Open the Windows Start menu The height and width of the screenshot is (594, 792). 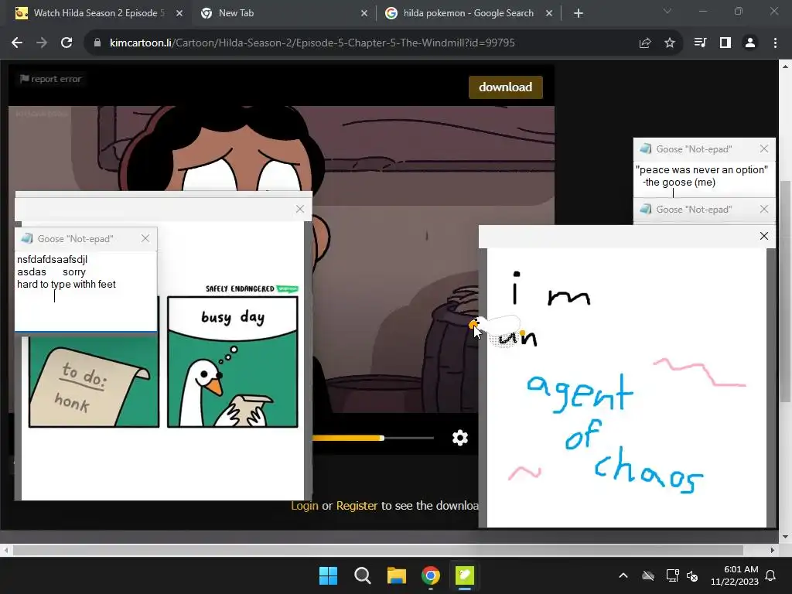pyautogui.click(x=328, y=575)
